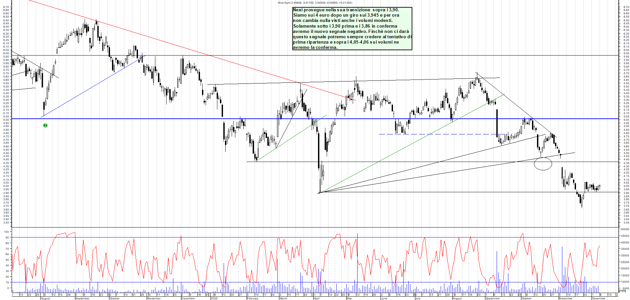Click the long red descending trendline
This screenshot has width=630, height=300.
[167, 43]
